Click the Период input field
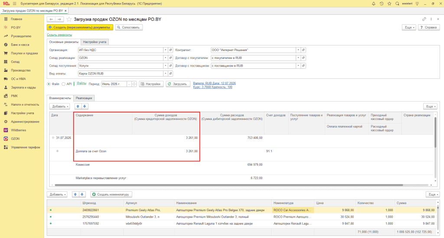 [x=114, y=84]
